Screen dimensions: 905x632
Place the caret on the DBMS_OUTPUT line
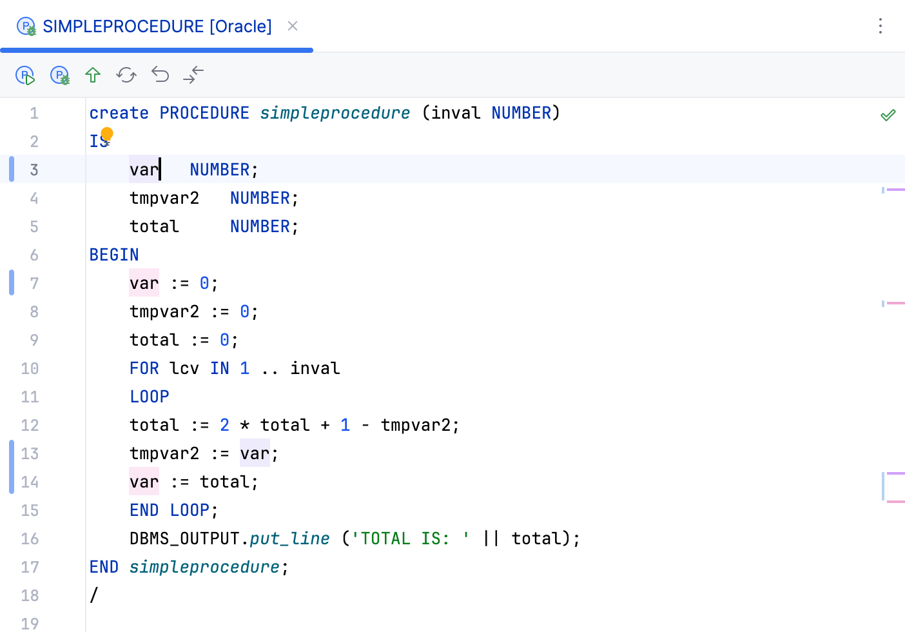point(355,538)
